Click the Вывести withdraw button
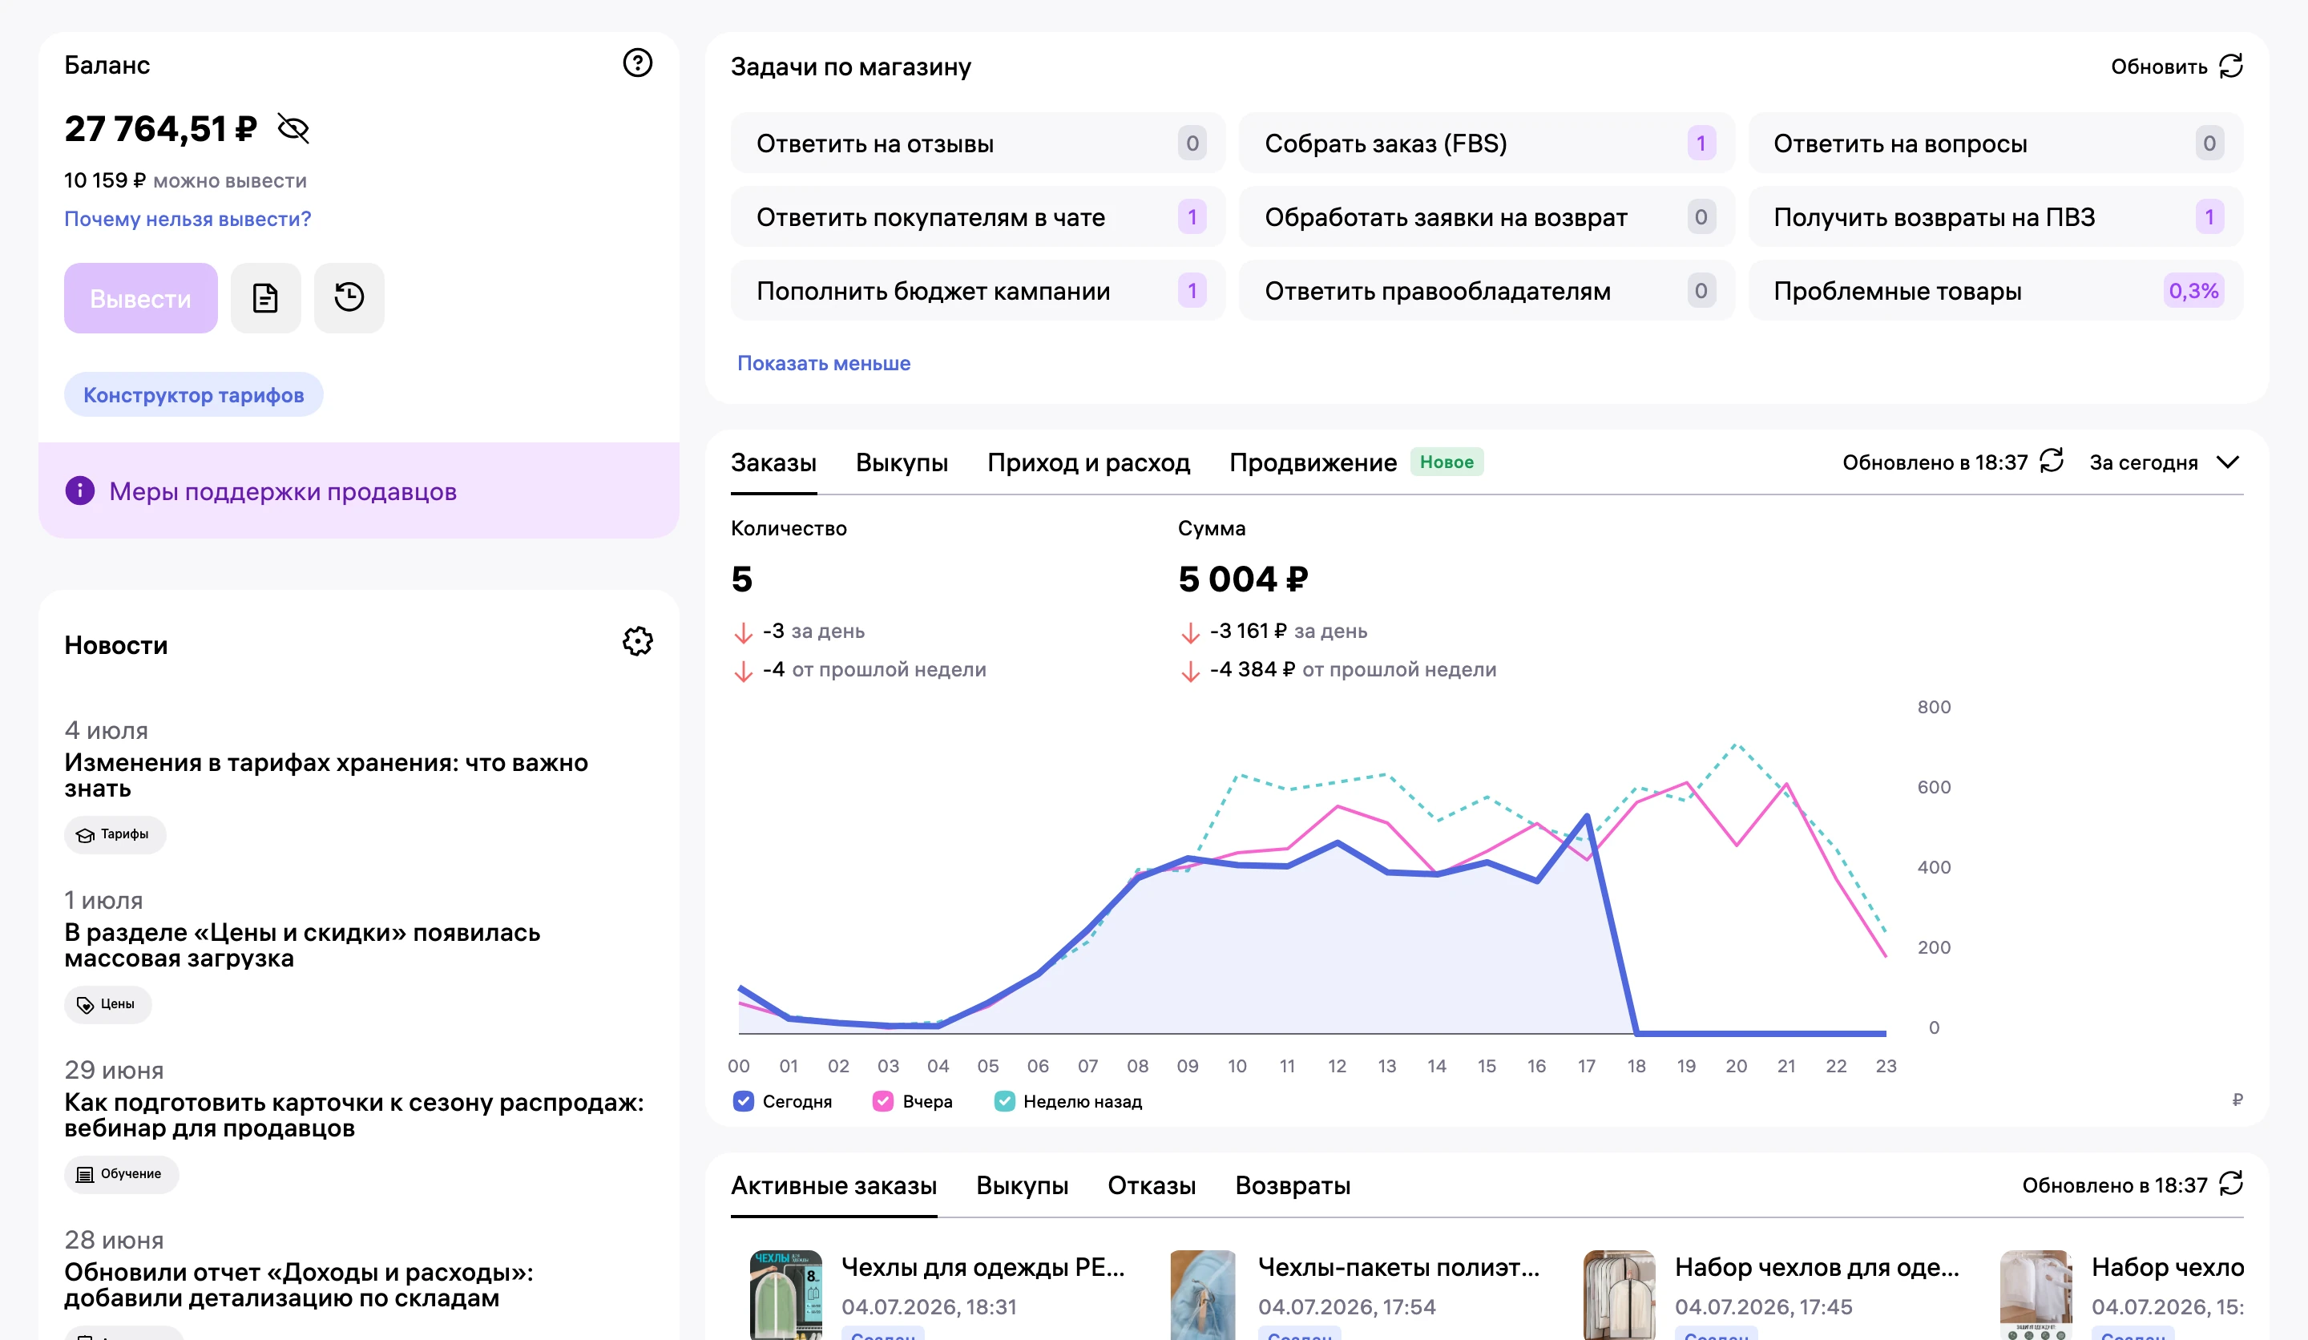The width and height of the screenshot is (2308, 1340). tap(140, 297)
